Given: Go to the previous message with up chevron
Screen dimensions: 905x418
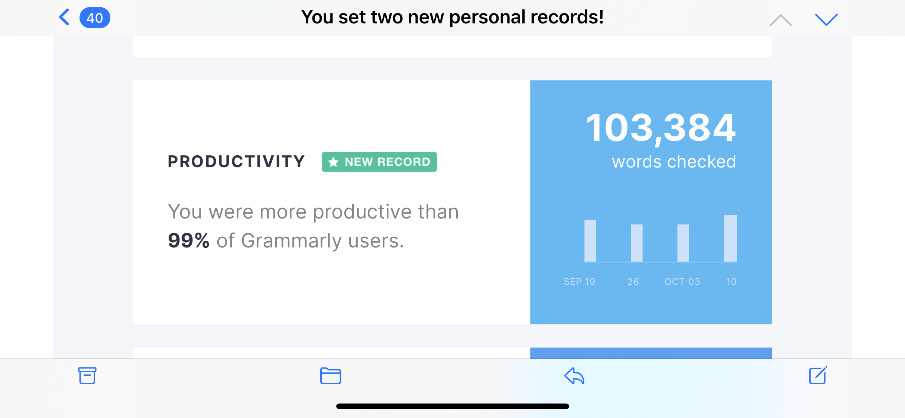Looking at the screenshot, I should pyautogui.click(x=781, y=20).
